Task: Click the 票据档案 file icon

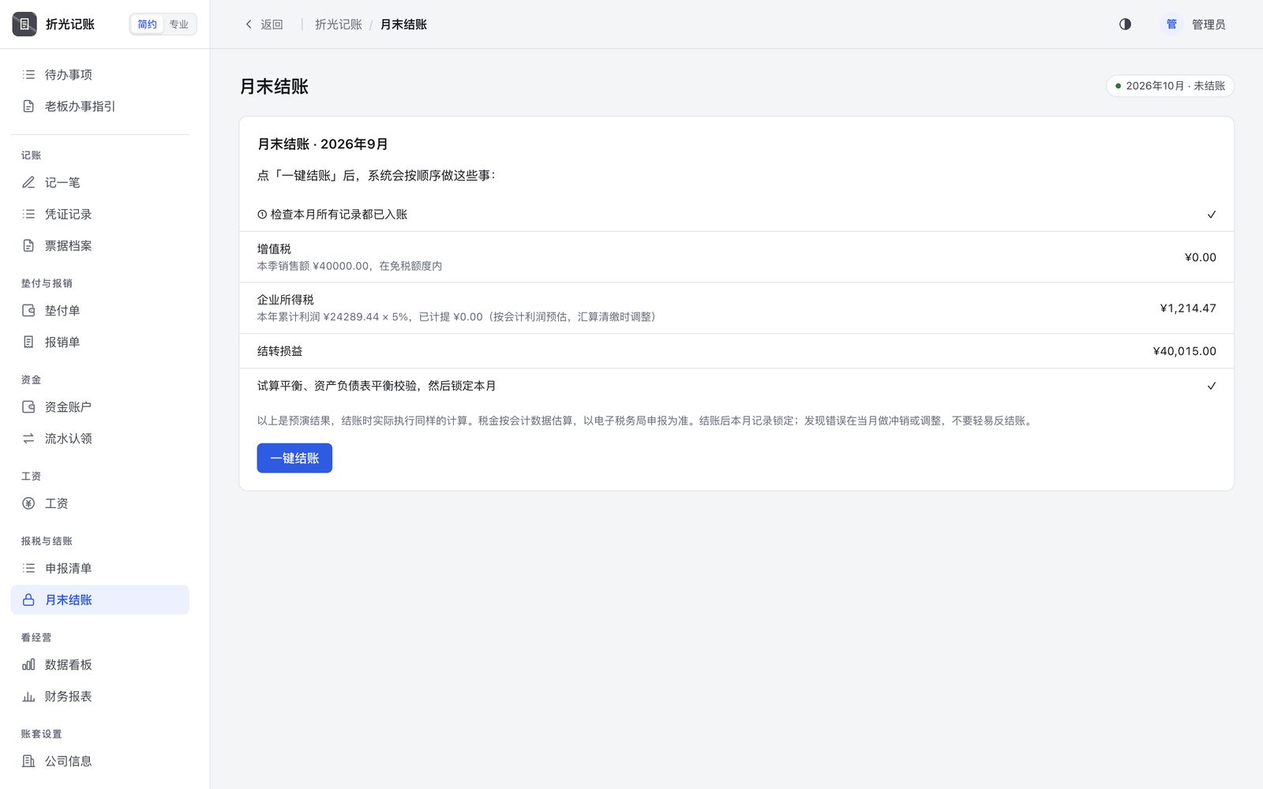Action: click(x=28, y=245)
